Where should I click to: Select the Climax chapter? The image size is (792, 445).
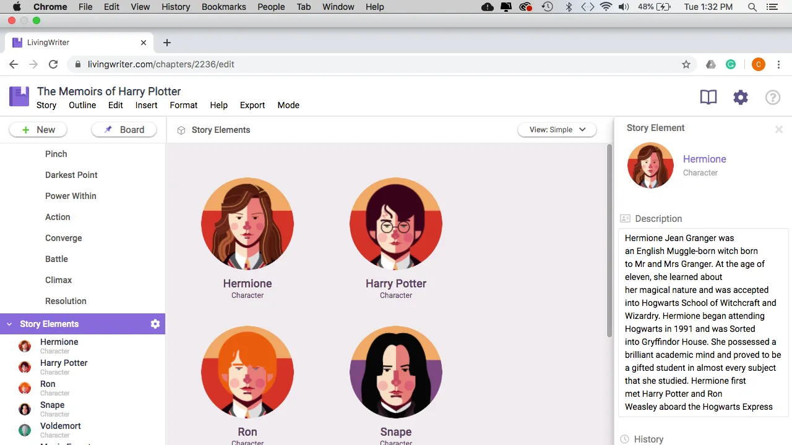pyautogui.click(x=59, y=280)
